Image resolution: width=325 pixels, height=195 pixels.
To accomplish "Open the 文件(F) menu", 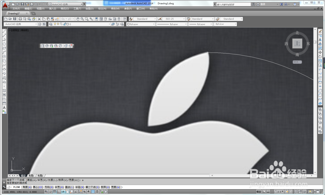I will point(16,9).
